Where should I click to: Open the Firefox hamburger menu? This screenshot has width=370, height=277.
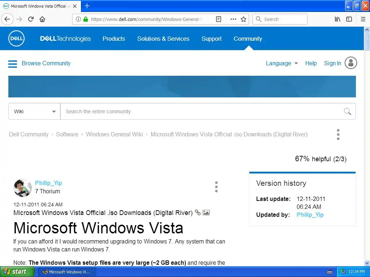(363, 19)
